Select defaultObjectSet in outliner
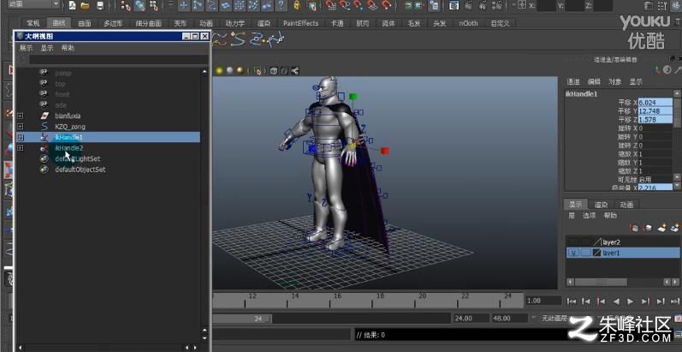Screen dimensions: 682x352 [80, 170]
